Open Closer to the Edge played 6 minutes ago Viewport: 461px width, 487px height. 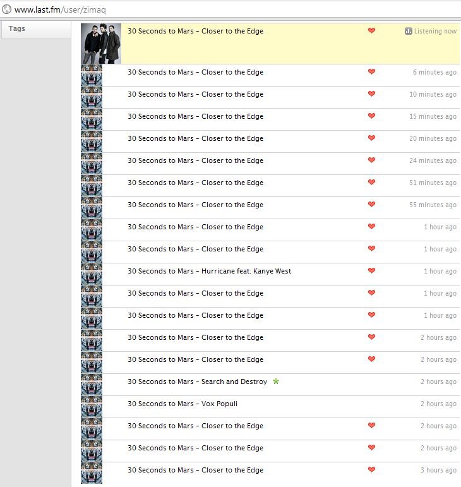point(232,72)
